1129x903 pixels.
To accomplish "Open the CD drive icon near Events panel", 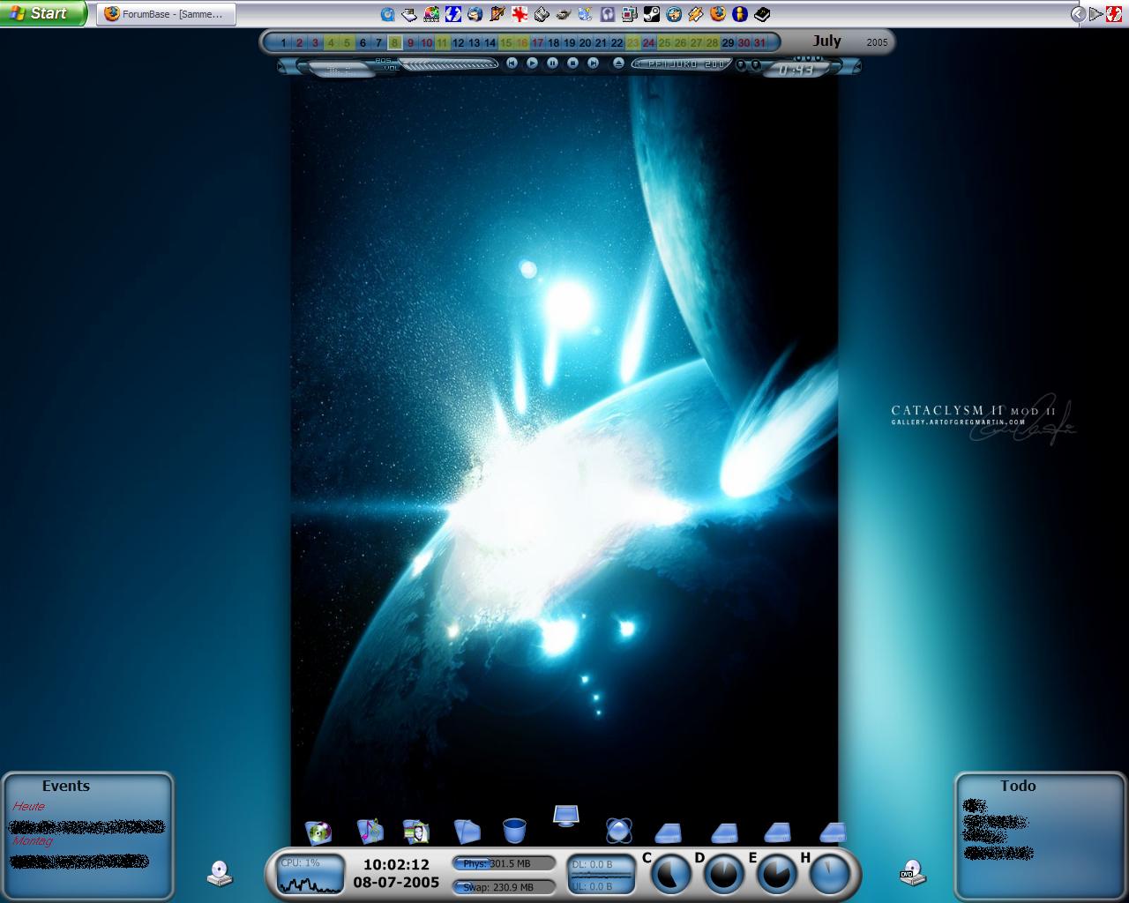I will pos(220,873).
